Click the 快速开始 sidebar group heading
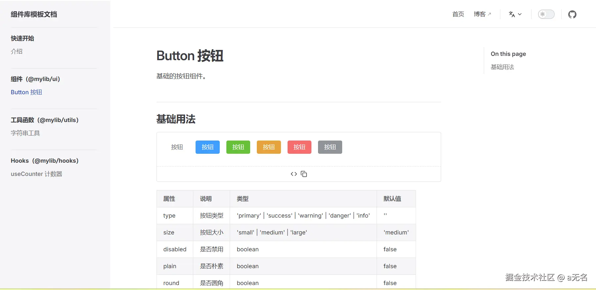The width and height of the screenshot is (596, 290). (23, 38)
